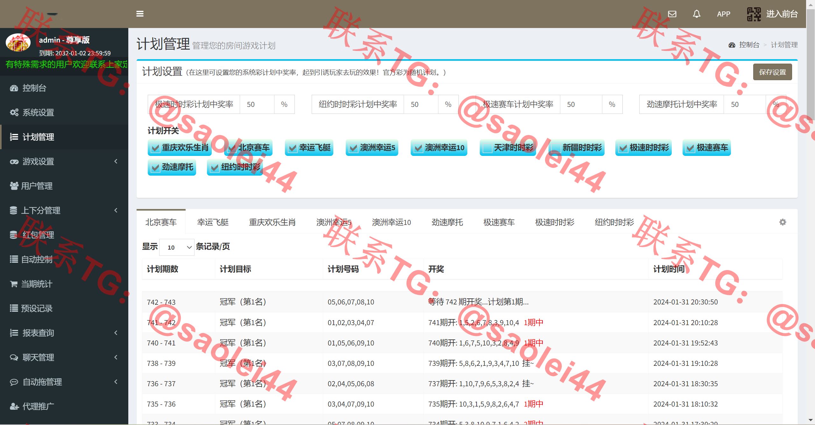Open the notification bell icon
Image resolution: width=815 pixels, height=425 pixels.
click(697, 14)
